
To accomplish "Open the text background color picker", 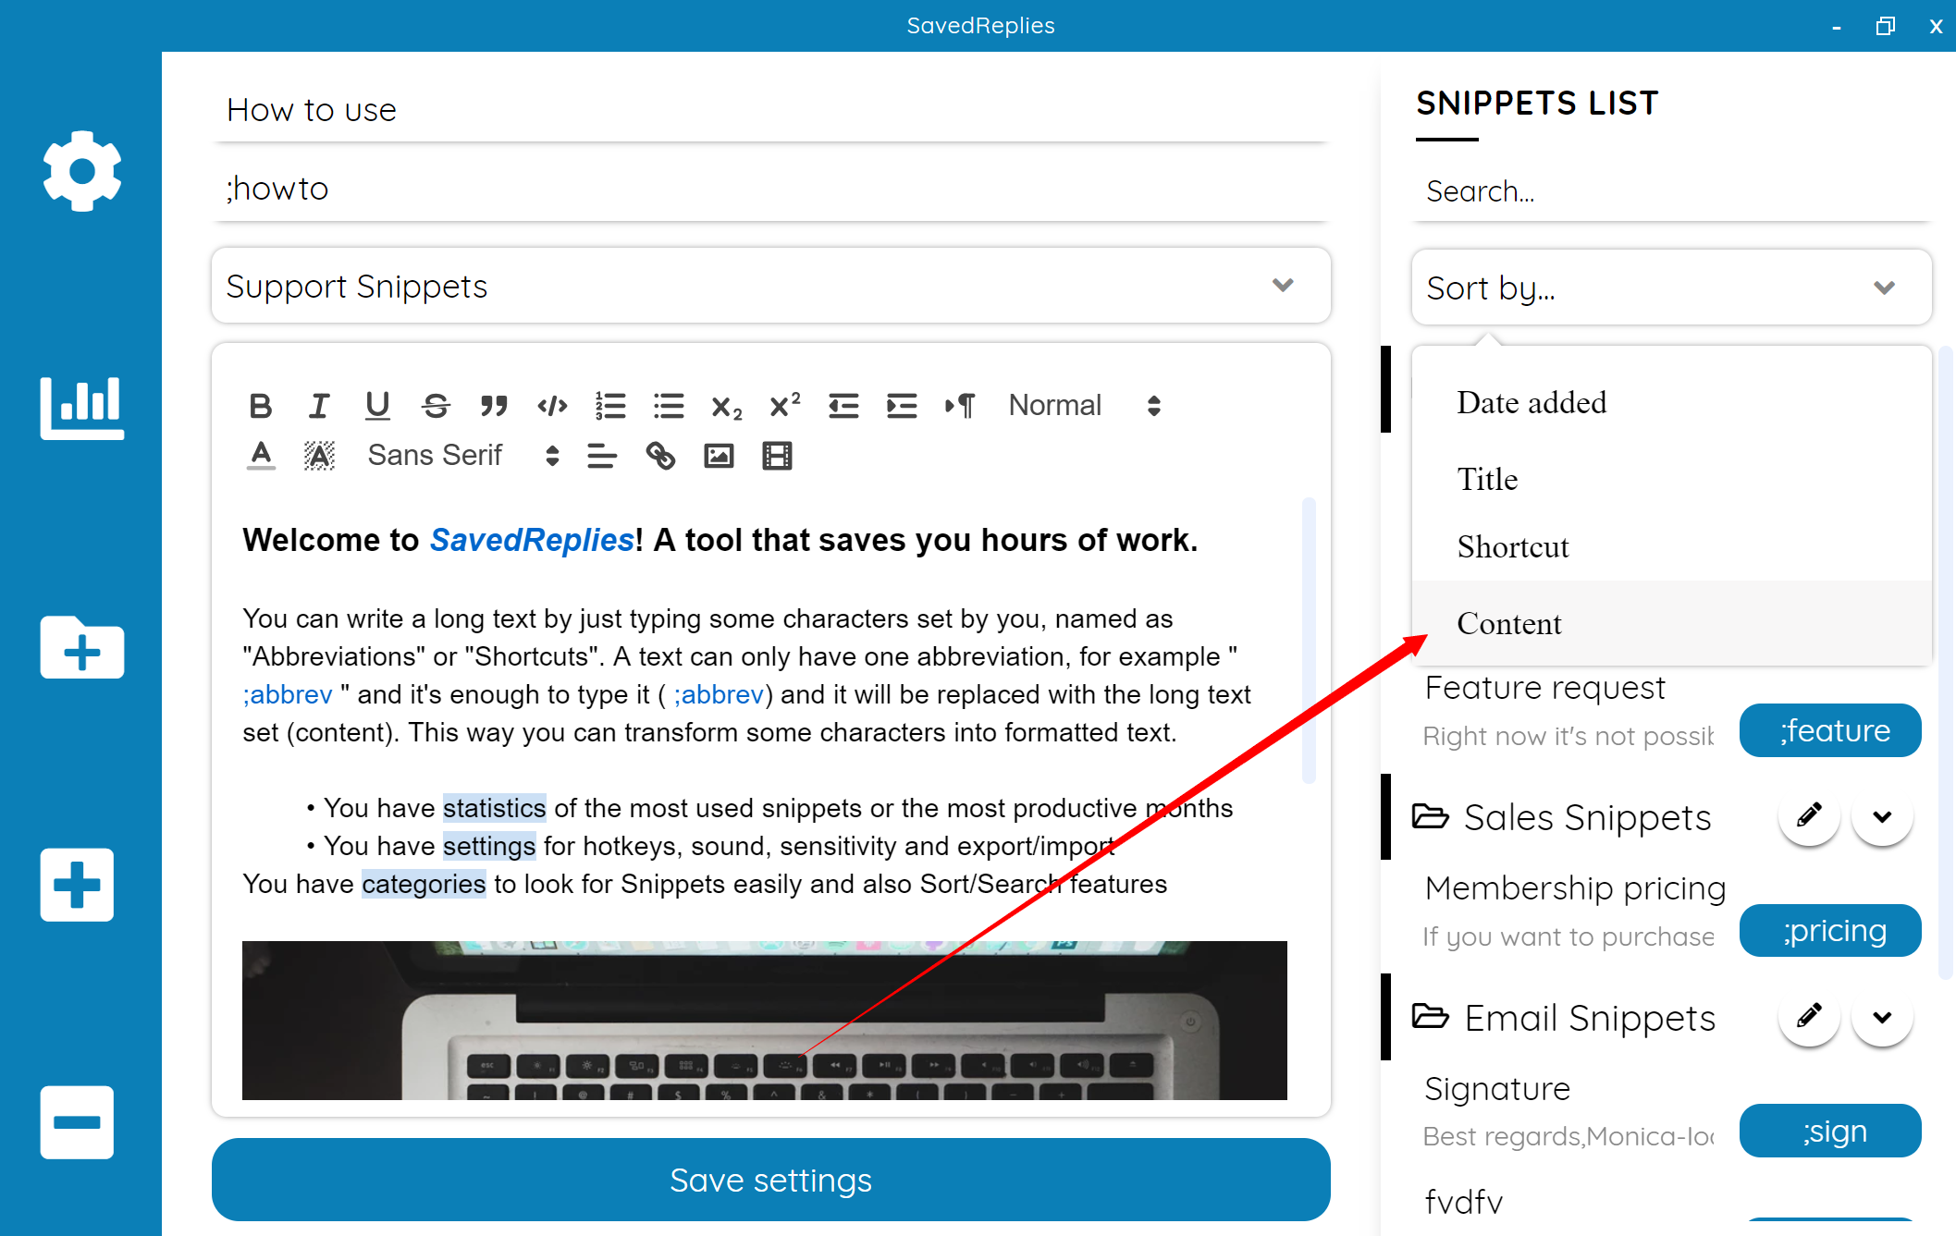I will [319, 456].
